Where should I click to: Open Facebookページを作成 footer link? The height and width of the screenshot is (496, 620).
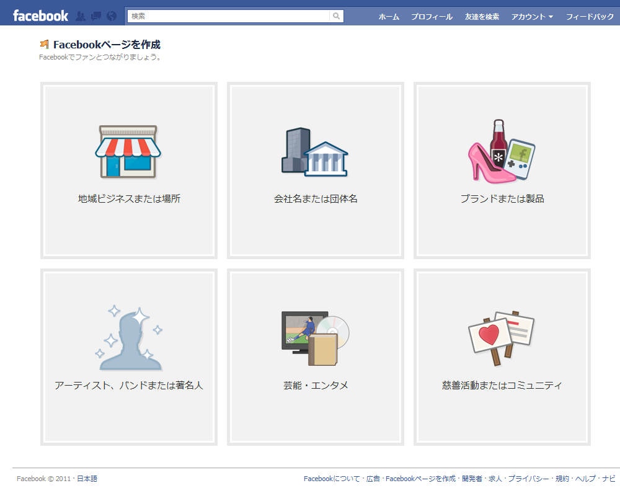(420, 479)
